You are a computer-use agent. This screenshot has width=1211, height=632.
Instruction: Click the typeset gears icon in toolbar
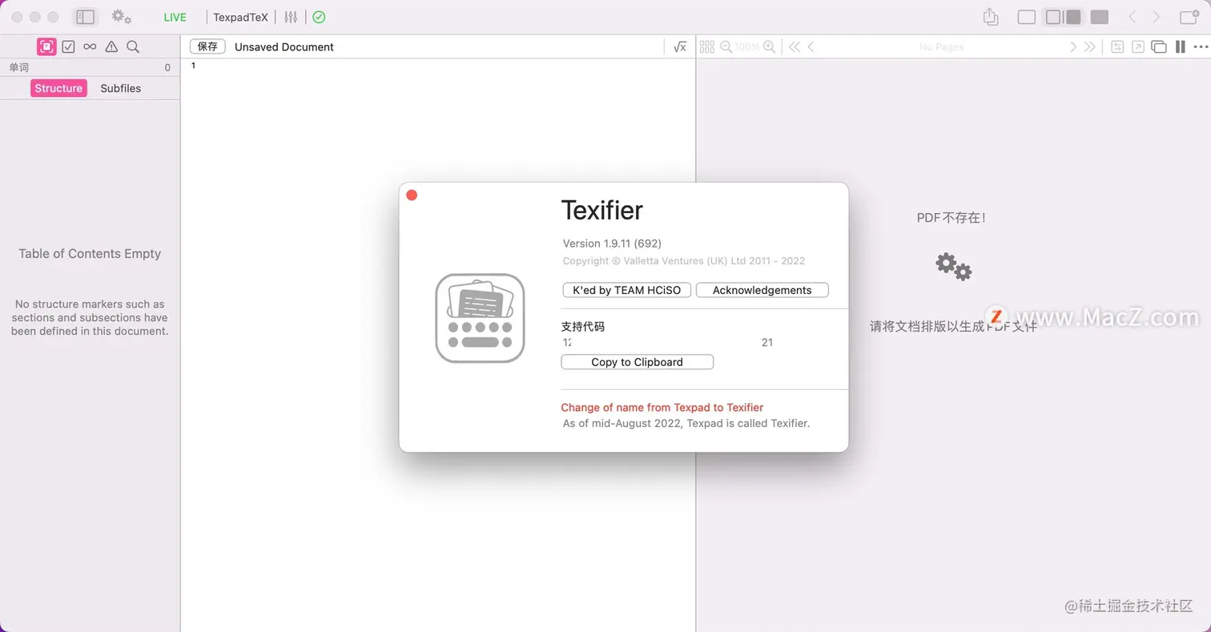tap(122, 17)
